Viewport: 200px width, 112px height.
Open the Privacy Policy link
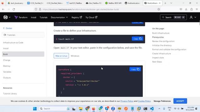tap(127, 101)
